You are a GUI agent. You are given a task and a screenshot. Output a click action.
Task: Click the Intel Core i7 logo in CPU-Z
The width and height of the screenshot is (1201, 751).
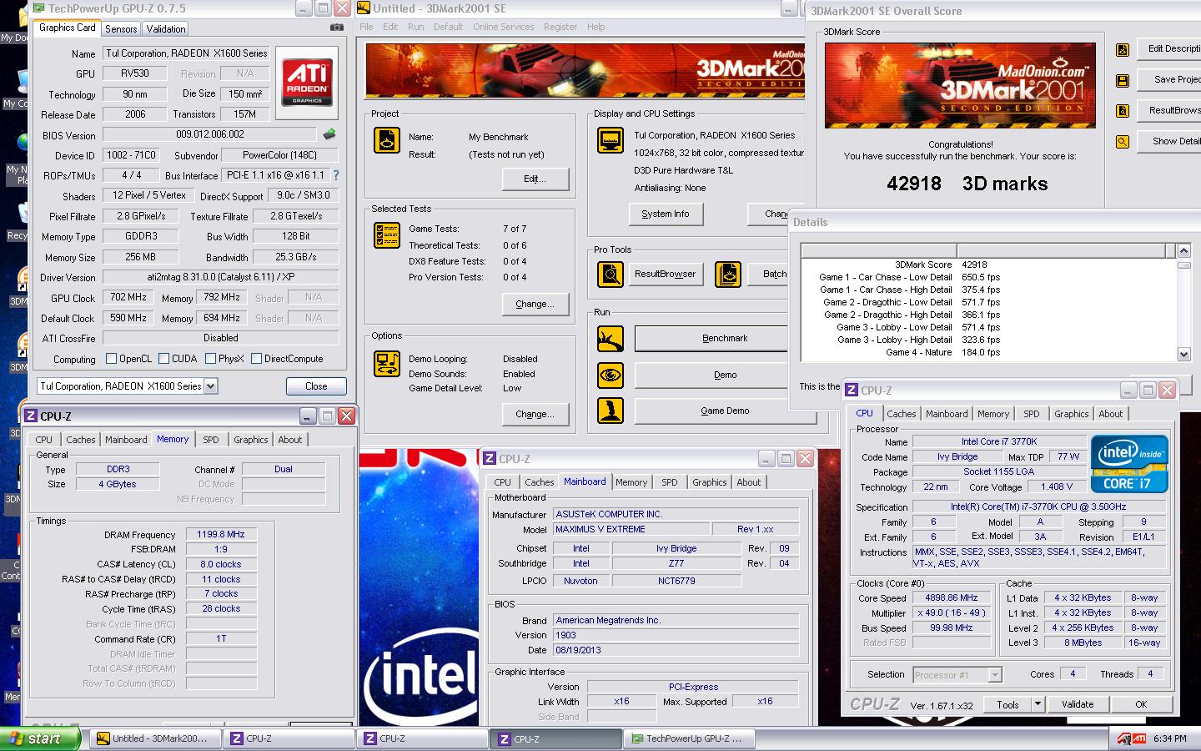coord(1129,463)
